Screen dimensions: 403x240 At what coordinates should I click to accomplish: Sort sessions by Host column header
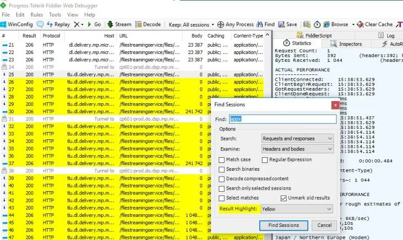[91, 36]
